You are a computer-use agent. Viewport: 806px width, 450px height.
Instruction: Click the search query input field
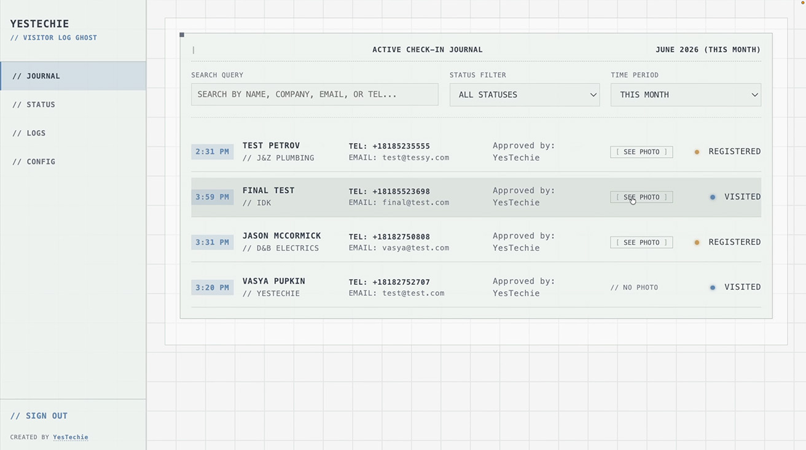click(x=315, y=95)
